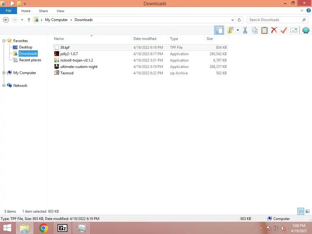Open dropdown arrow beside folder options icon

238,30
